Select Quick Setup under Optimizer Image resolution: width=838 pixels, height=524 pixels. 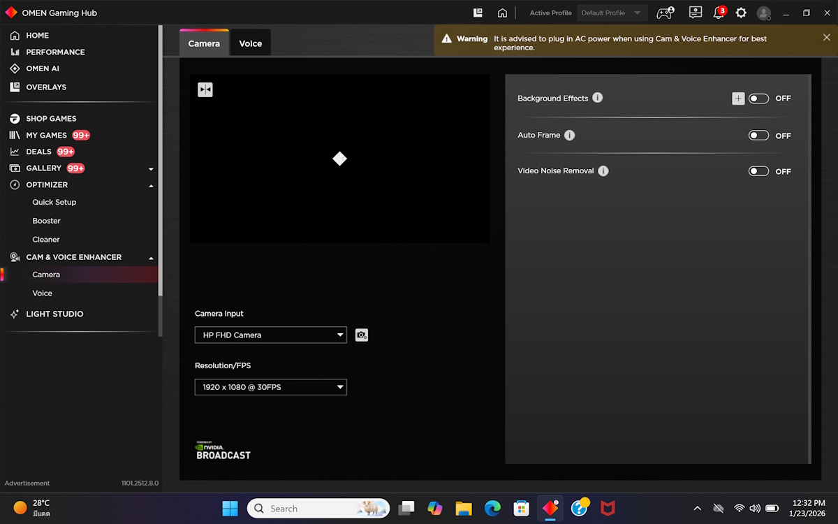click(x=54, y=202)
